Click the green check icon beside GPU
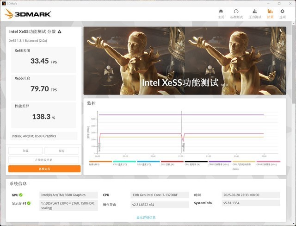Viewport: 296px width, 226px height. pyautogui.click(x=21, y=195)
